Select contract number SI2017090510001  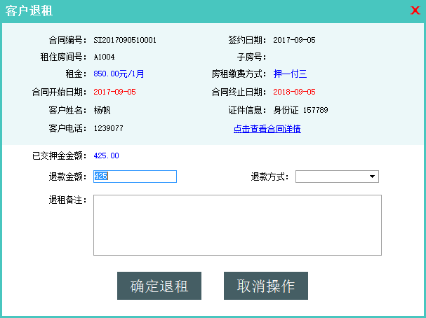pyautogui.click(x=125, y=40)
